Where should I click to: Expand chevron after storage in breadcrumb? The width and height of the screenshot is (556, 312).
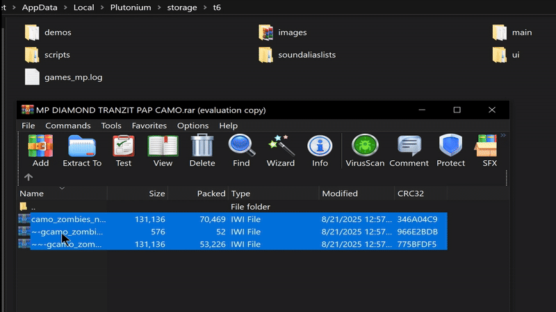click(205, 8)
